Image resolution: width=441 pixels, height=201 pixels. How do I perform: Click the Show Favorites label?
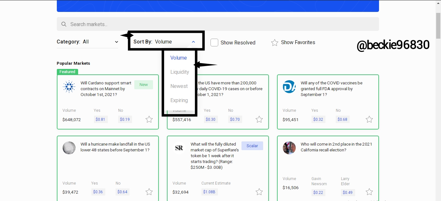(298, 43)
